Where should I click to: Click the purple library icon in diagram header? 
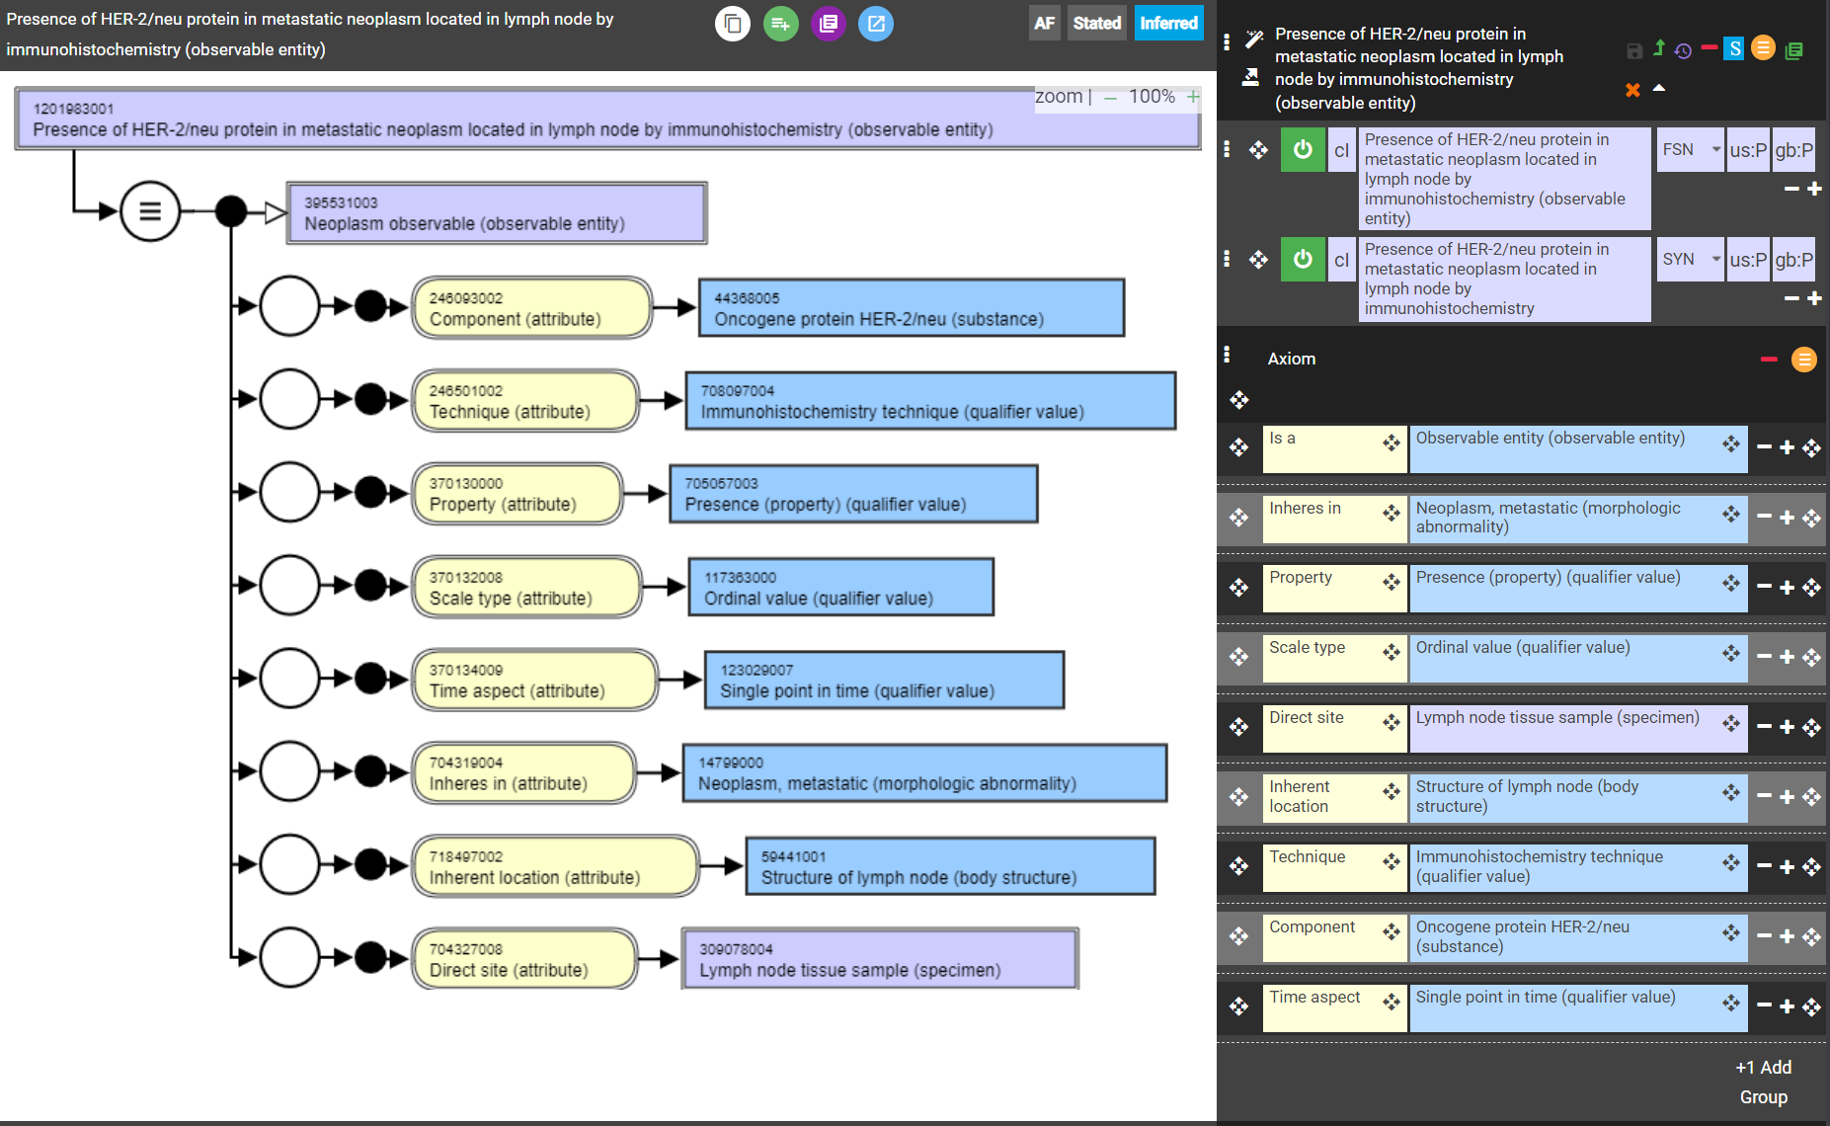pos(828,24)
